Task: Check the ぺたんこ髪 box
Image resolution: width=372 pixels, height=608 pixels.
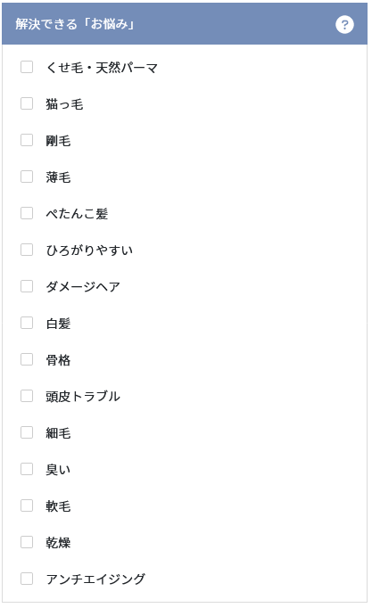Action: pos(27,213)
